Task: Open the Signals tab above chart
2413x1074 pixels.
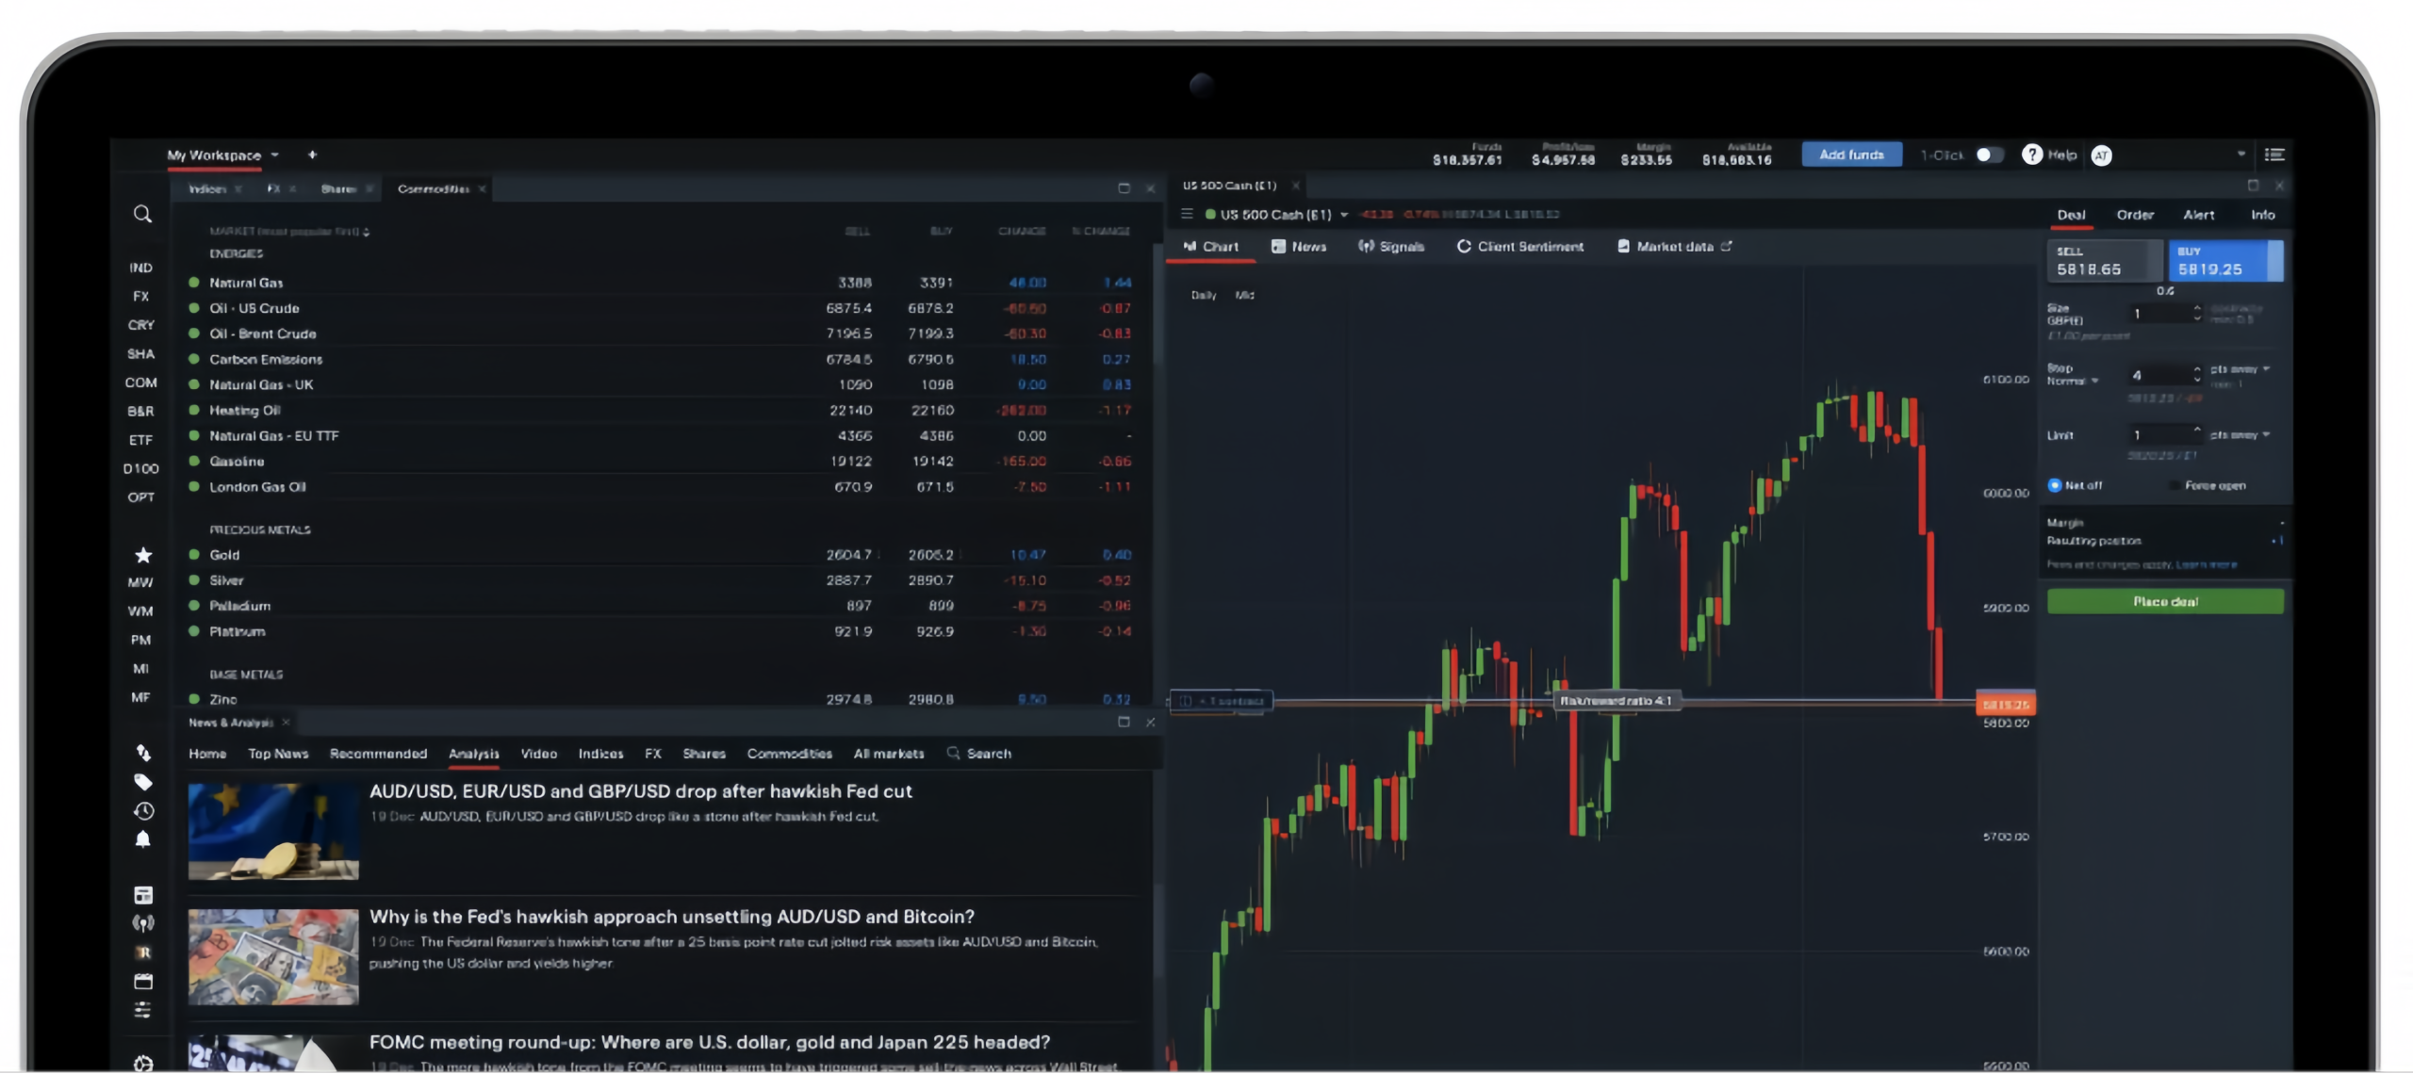Action: (1391, 246)
